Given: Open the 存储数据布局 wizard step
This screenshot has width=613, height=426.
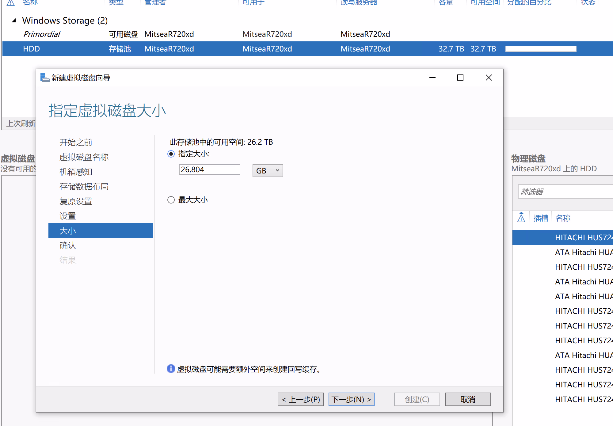Looking at the screenshot, I should pos(84,187).
